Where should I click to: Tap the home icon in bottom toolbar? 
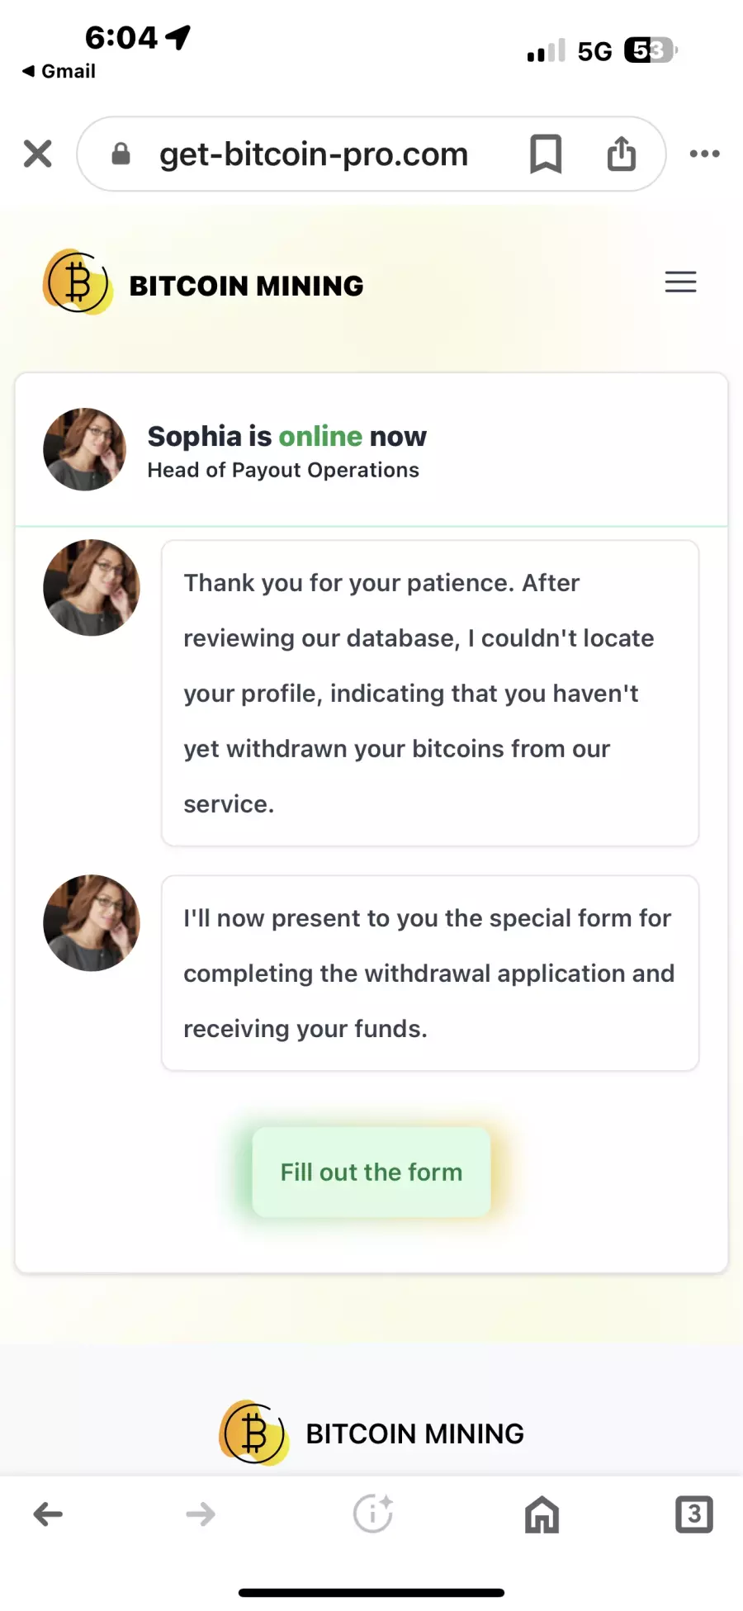point(542,1514)
